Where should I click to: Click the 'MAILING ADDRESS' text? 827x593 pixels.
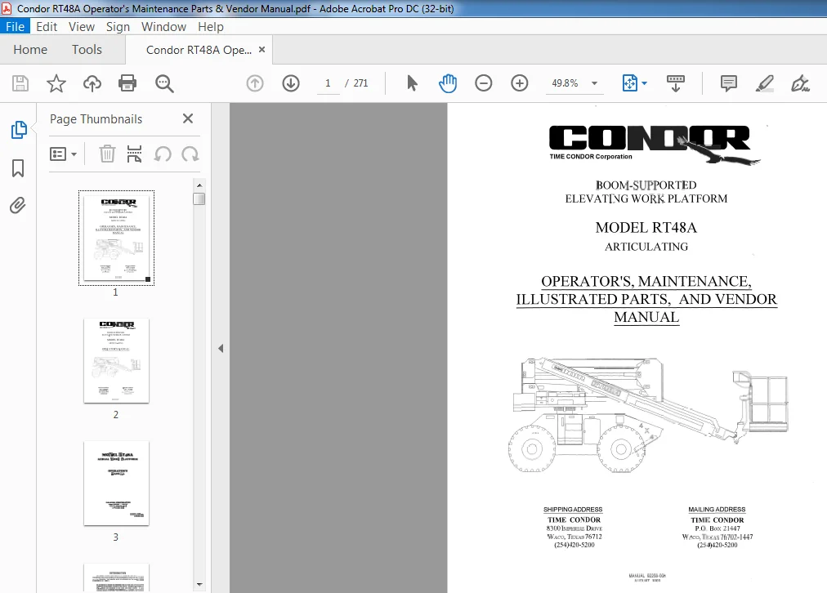point(717,509)
